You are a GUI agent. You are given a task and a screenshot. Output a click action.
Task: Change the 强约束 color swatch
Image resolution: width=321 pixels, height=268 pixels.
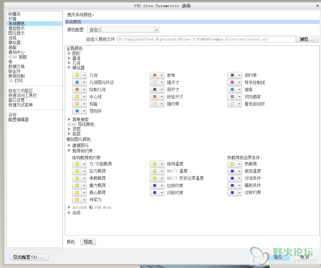(157, 104)
